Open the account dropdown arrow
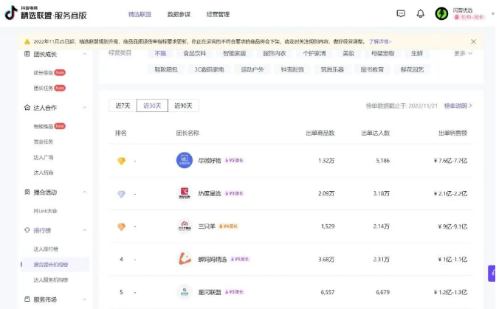The height and width of the screenshot is (309, 499). click(x=493, y=14)
